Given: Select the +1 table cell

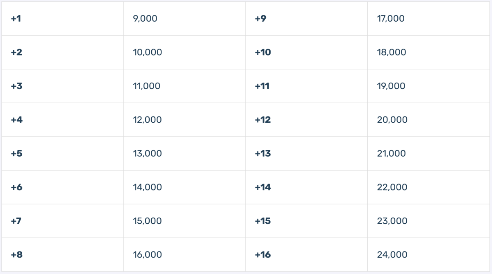Looking at the screenshot, I should point(62,18).
